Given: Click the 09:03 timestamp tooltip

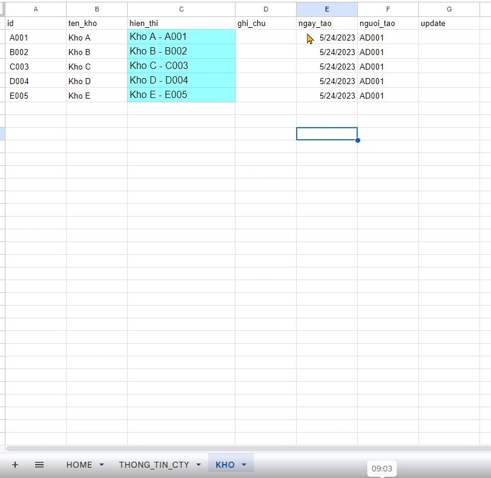Looking at the screenshot, I should point(381,468).
